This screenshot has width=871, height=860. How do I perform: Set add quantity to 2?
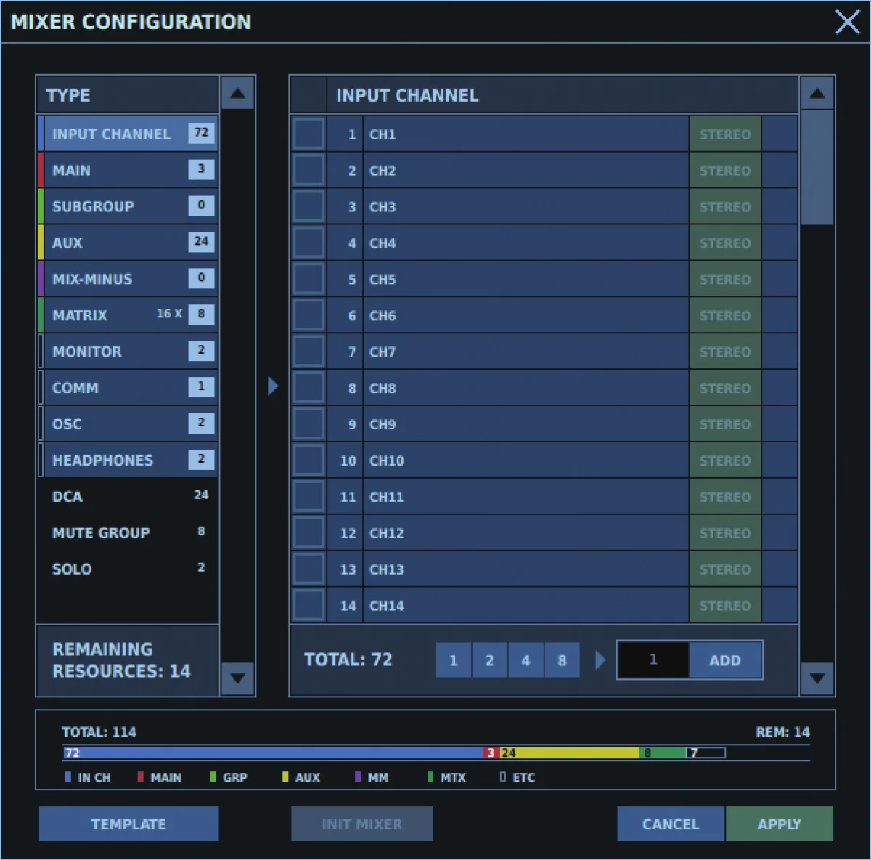[x=490, y=660]
